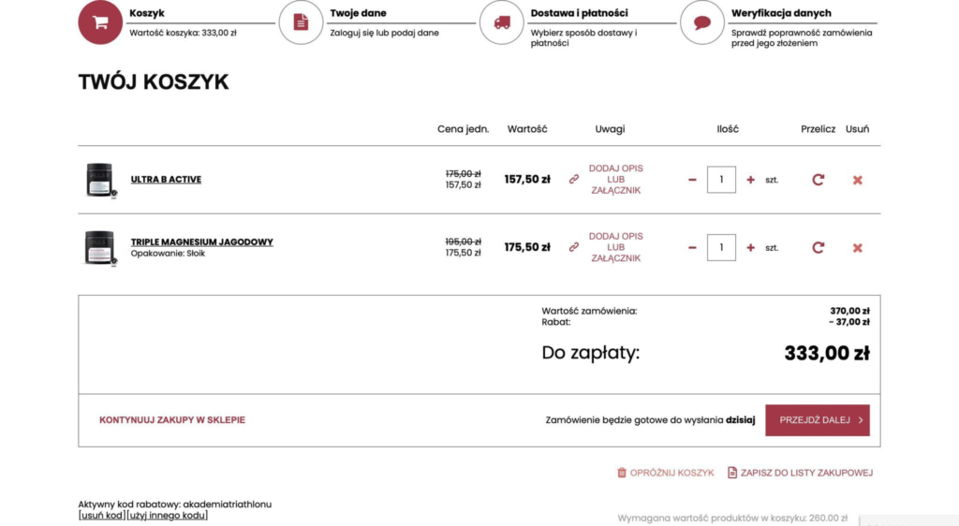Viewport: 959px width, 526px height.
Task: Decrease Ultra B Active quantity
Action: coord(692,180)
